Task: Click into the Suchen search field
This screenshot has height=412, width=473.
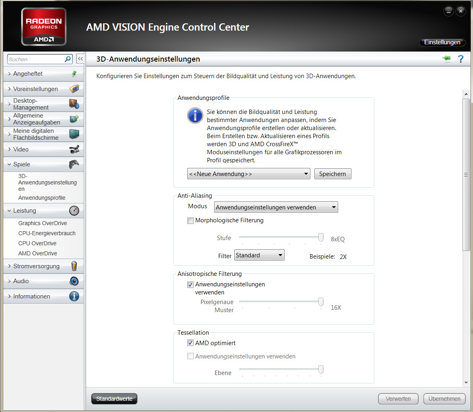Action: click(x=36, y=59)
